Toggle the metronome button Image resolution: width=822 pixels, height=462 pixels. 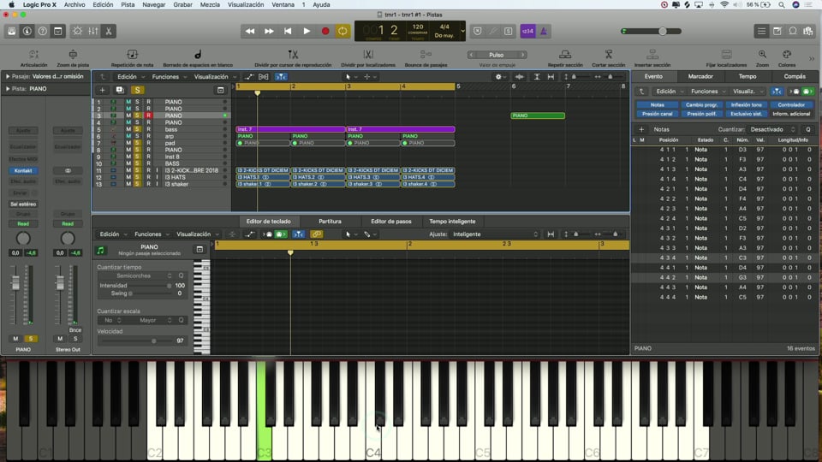click(543, 31)
